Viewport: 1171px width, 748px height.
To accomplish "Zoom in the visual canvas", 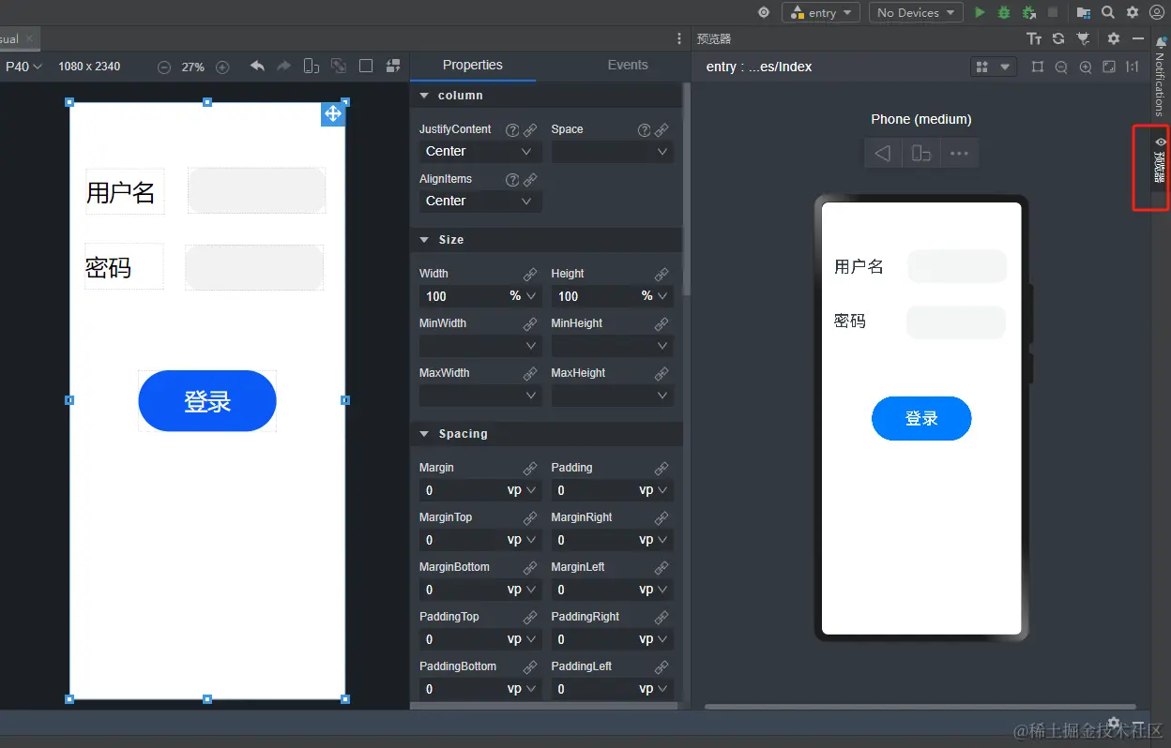I will tap(222, 67).
